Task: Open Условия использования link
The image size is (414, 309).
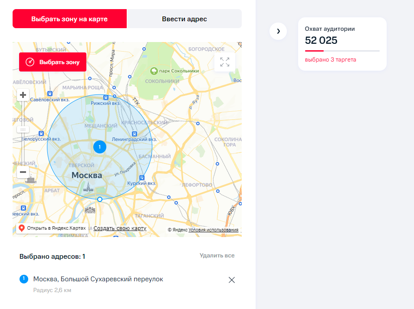Action: [213, 230]
